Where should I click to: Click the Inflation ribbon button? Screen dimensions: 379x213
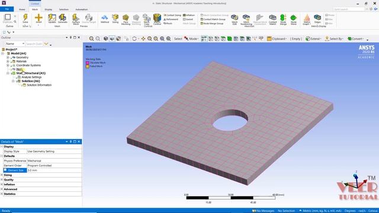coord(189,15)
